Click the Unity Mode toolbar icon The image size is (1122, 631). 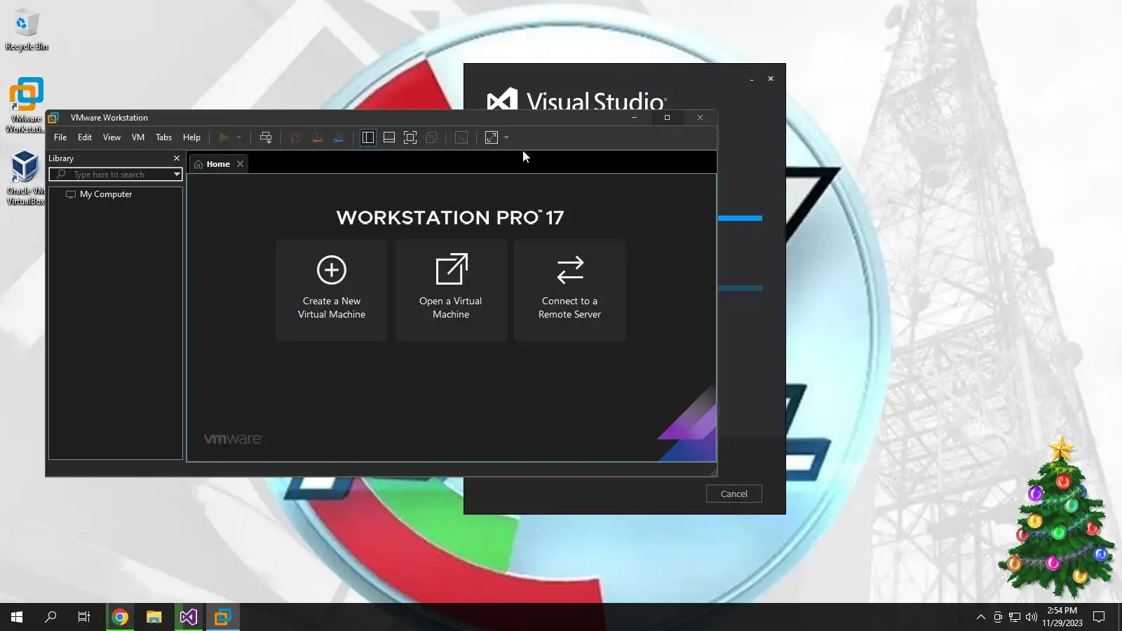coord(432,137)
